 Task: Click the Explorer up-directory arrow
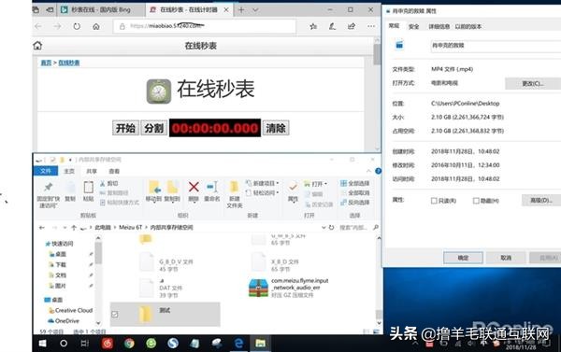[74, 227]
